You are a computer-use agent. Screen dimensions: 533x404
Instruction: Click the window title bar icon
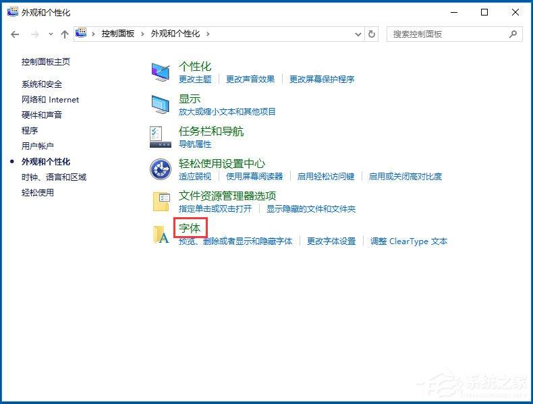click(x=13, y=12)
